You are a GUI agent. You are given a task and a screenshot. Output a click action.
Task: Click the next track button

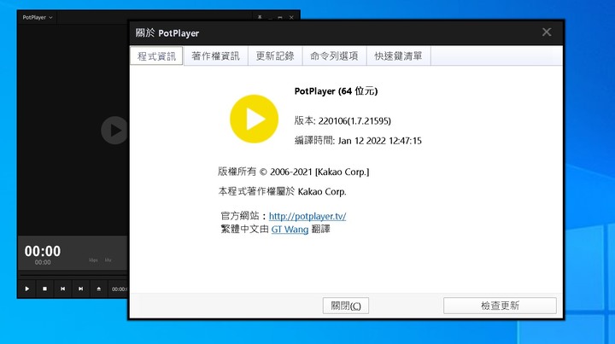80,289
